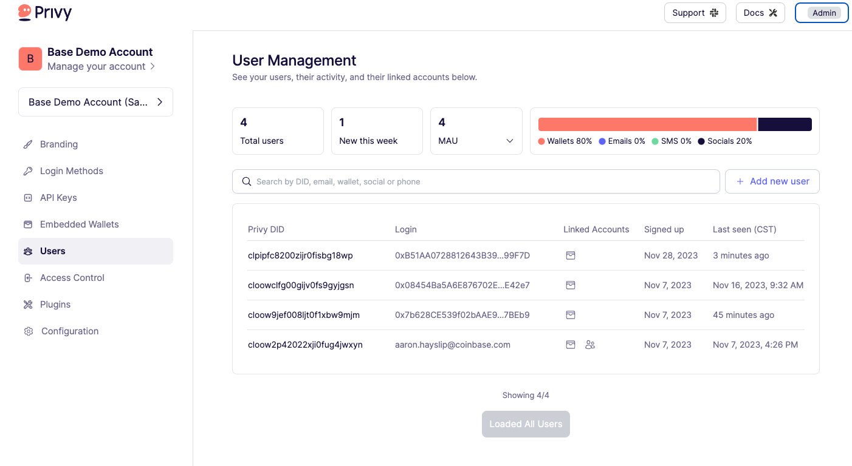Click the Access Control door icon

pos(28,278)
